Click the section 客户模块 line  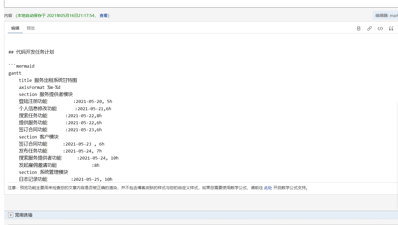tap(39, 137)
